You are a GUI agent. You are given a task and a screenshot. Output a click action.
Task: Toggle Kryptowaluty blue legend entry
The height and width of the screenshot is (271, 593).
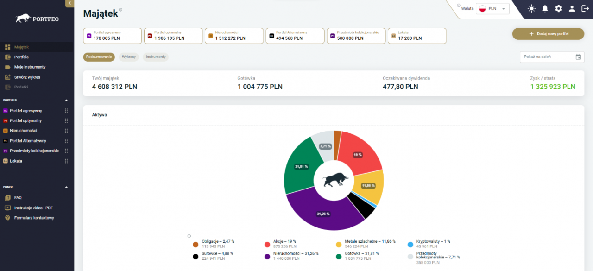click(429, 244)
